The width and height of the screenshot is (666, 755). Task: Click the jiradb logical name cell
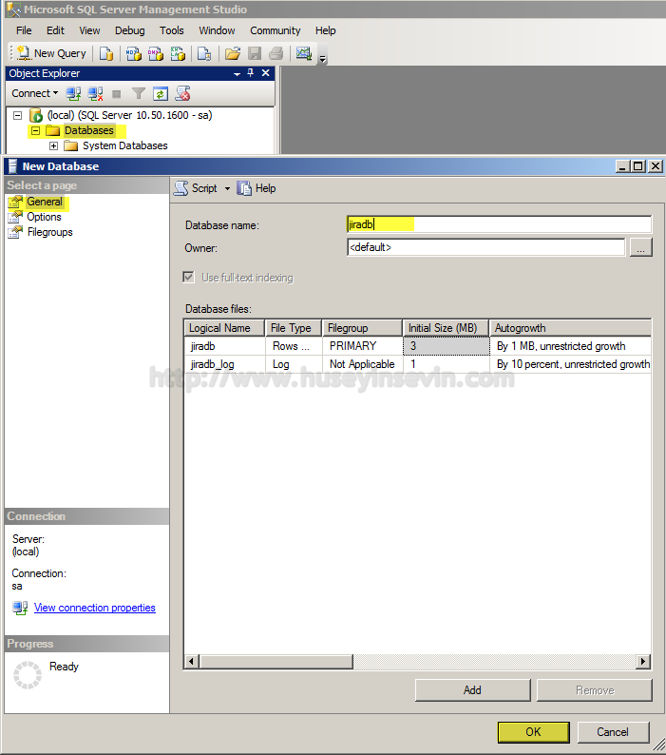click(225, 346)
